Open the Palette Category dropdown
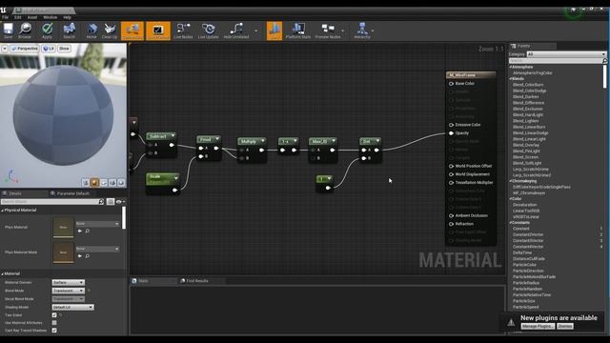610x343 pixels. pyautogui.click(x=566, y=54)
